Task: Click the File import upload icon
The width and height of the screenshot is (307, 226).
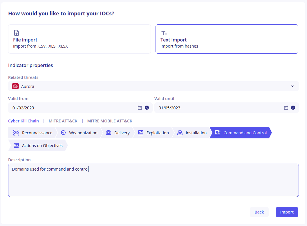Action: point(17,33)
